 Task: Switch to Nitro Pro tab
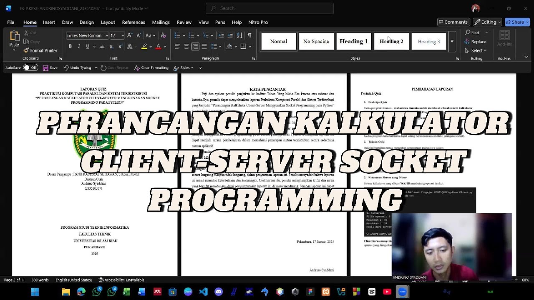click(258, 22)
